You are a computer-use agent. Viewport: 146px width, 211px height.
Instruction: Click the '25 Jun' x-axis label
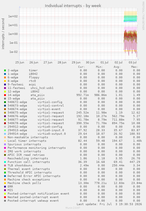coord(20,63)
